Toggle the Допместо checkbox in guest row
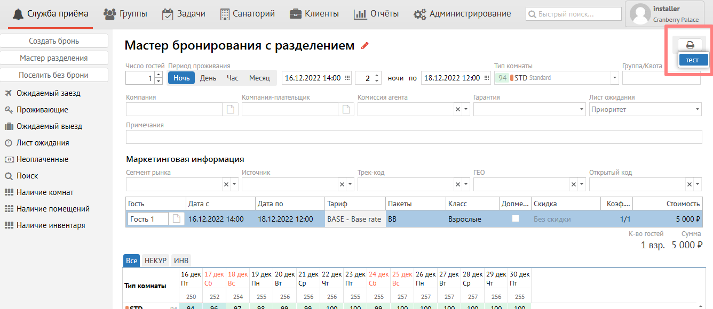 click(x=516, y=218)
